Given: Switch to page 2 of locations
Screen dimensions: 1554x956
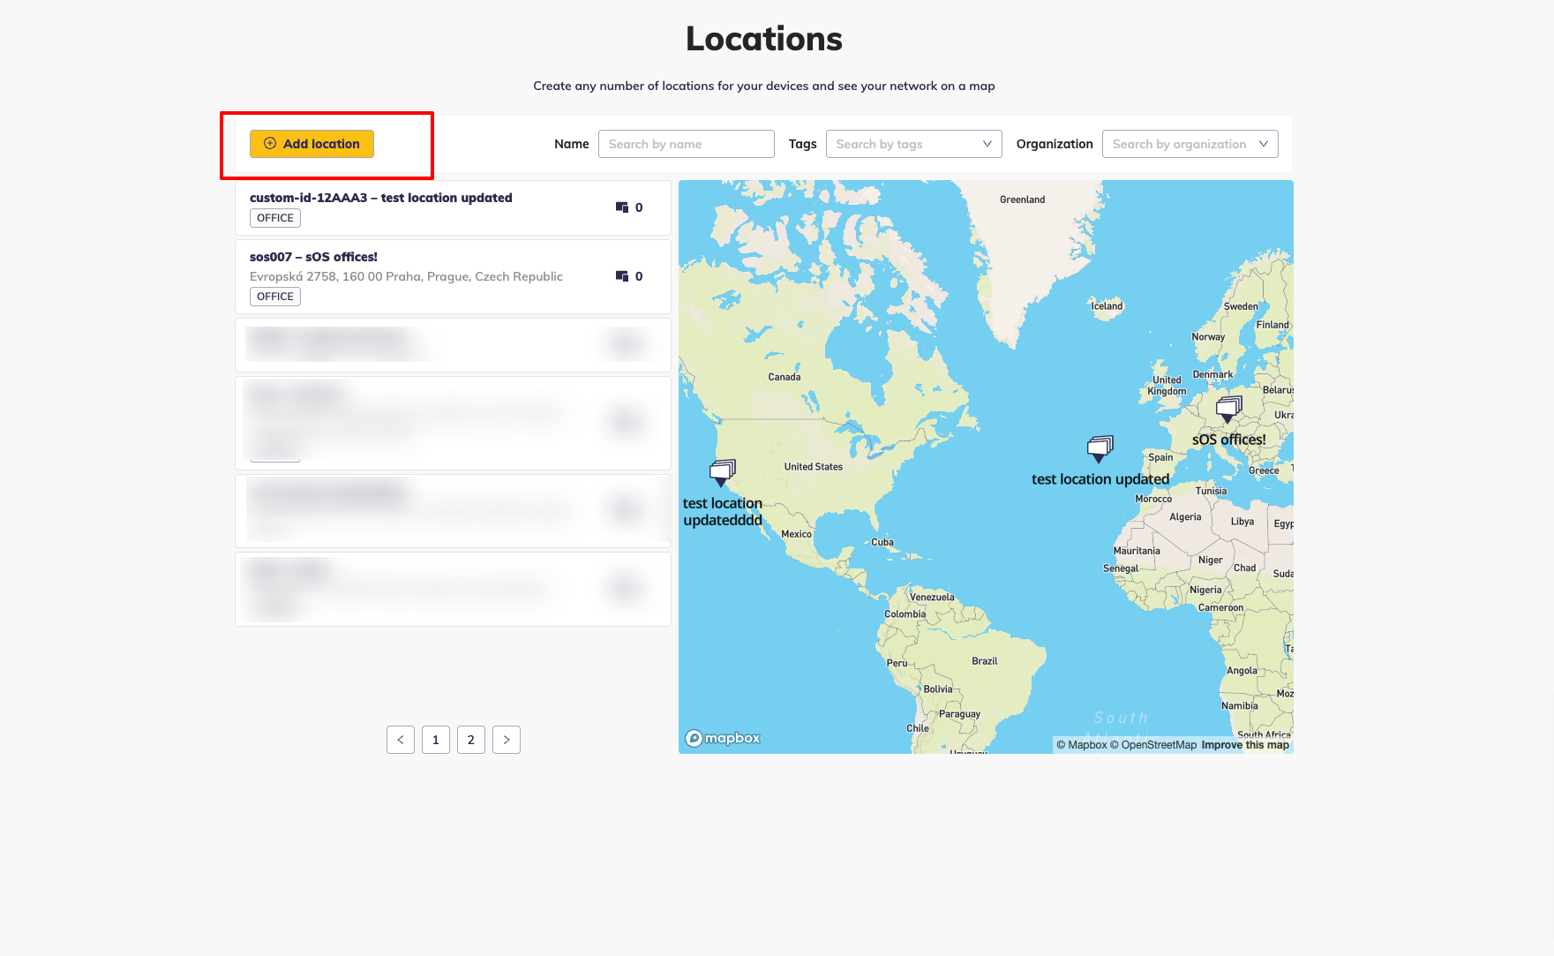Looking at the screenshot, I should 471,740.
